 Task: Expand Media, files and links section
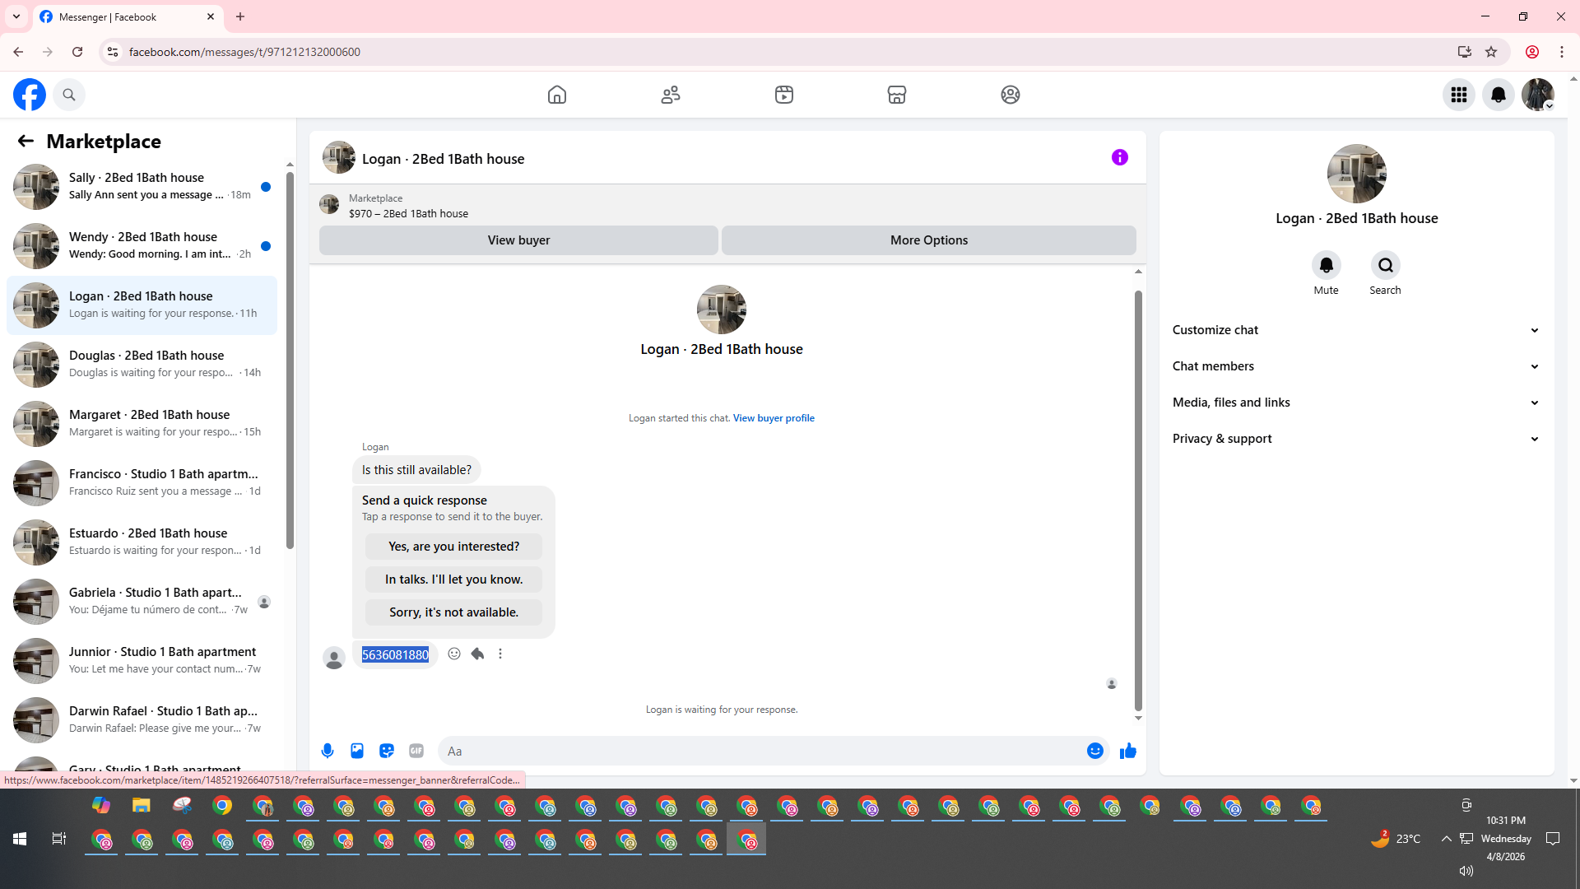[1356, 403]
